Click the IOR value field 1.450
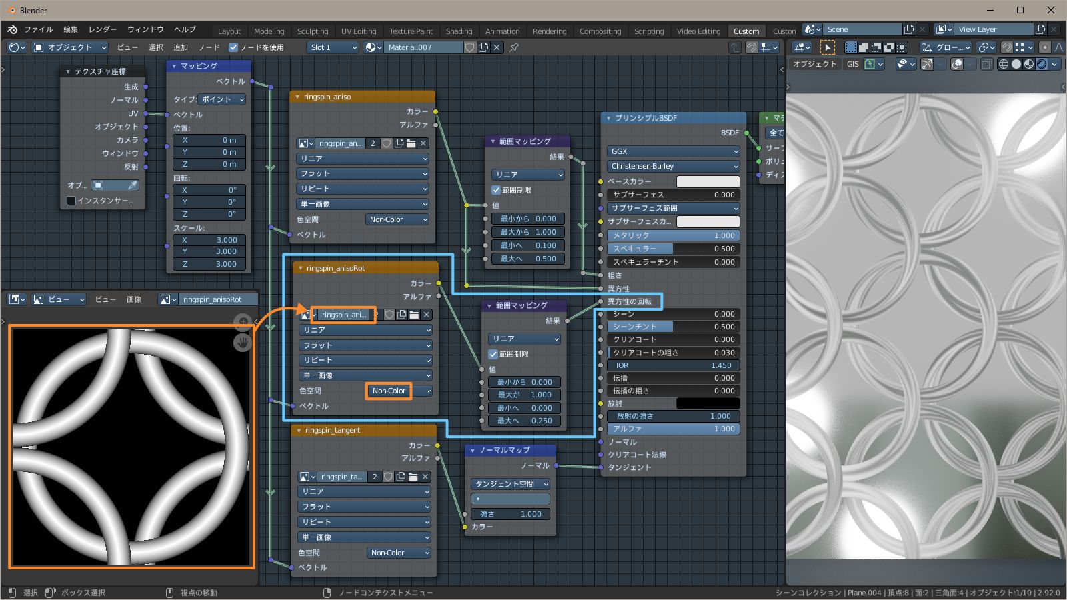The image size is (1067, 600). click(674, 365)
